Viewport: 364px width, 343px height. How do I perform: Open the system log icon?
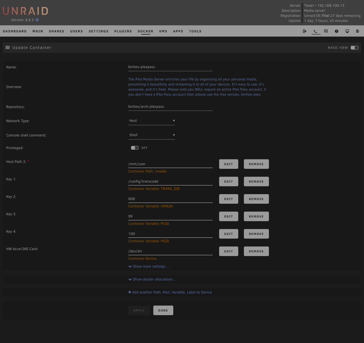(x=358, y=31)
